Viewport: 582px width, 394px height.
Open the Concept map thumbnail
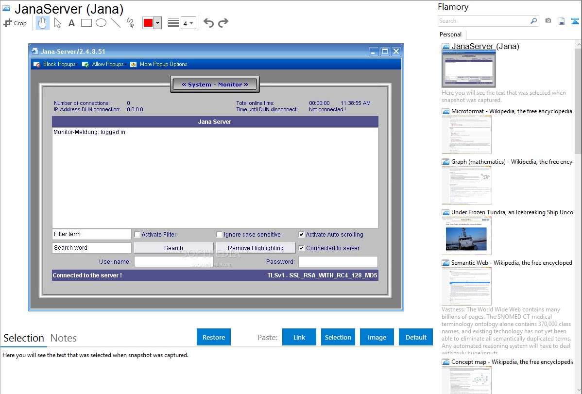tap(466, 380)
